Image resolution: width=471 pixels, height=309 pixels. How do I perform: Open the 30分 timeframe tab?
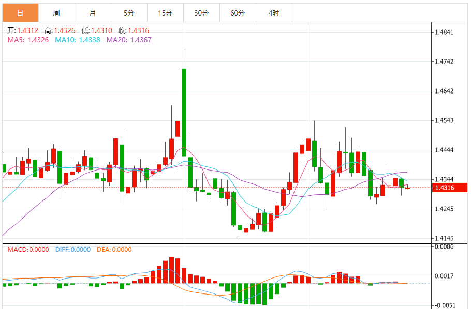pyautogui.click(x=201, y=13)
